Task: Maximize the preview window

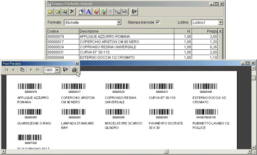Action: point(248,63)
